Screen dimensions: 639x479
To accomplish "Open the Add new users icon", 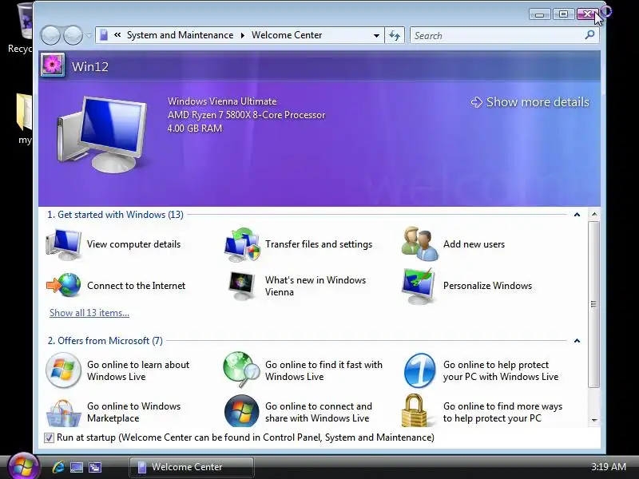I will [420, 243].
